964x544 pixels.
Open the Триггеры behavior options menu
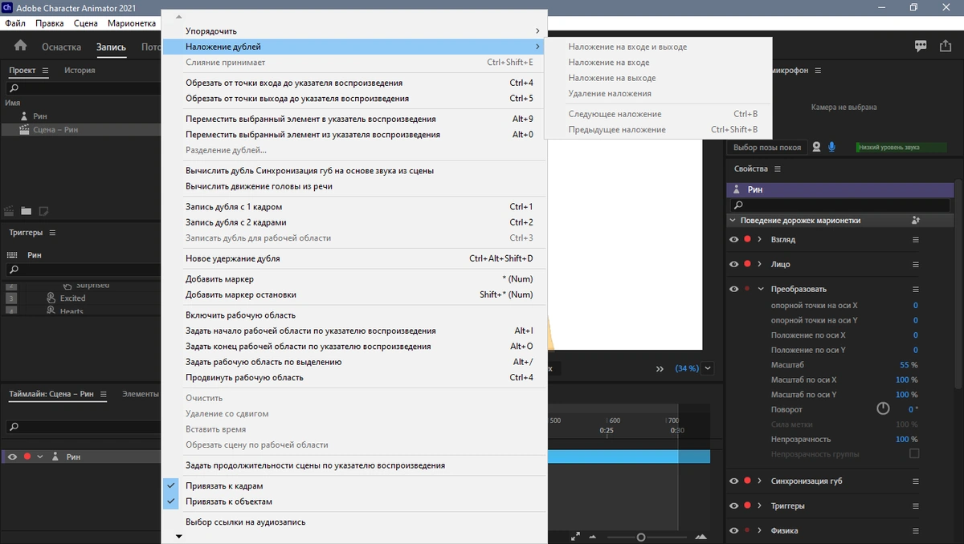915,505
